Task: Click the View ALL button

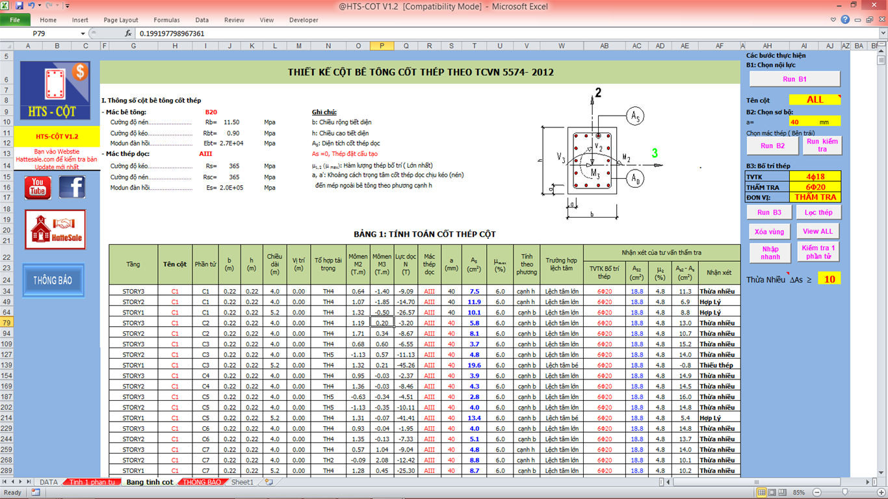Action: pos(818,231)
